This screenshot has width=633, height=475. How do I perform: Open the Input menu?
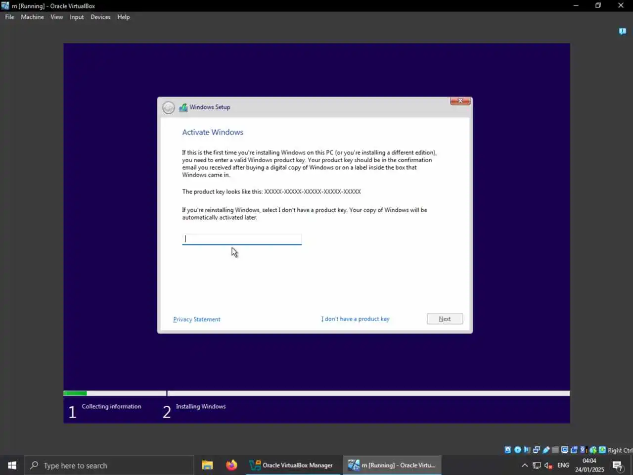point(77,17)
